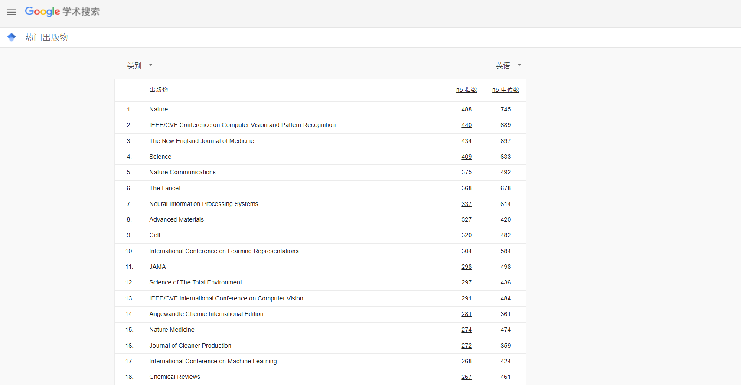Viewport: 741px width, 385px height.
Task: Select Science of The Total Environment text
Action: [196, 282]
